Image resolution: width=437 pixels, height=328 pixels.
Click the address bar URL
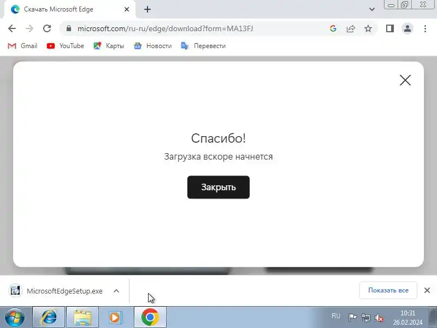coord(166,28)
